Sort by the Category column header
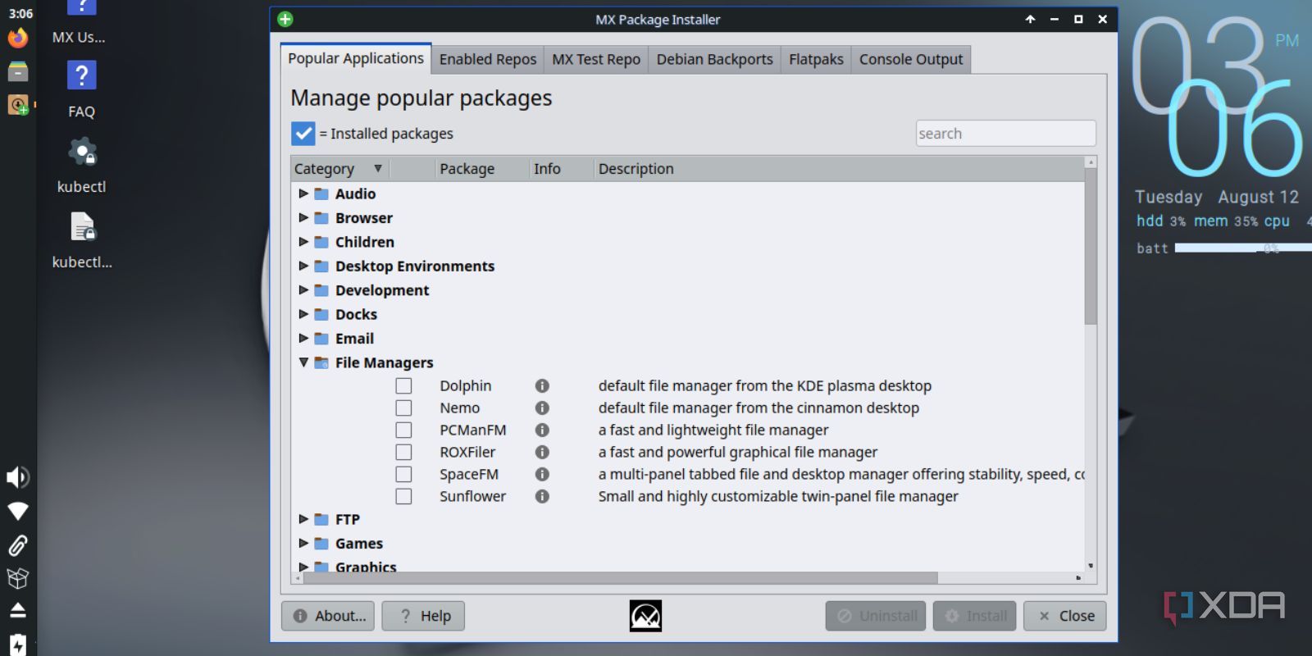The image size is (1312, 656). tap(339, 169)
